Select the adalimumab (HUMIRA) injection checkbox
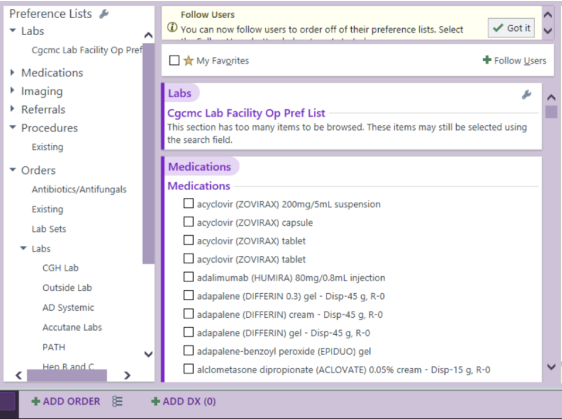Screen dimensions: 562x419 tap(189, 277)
